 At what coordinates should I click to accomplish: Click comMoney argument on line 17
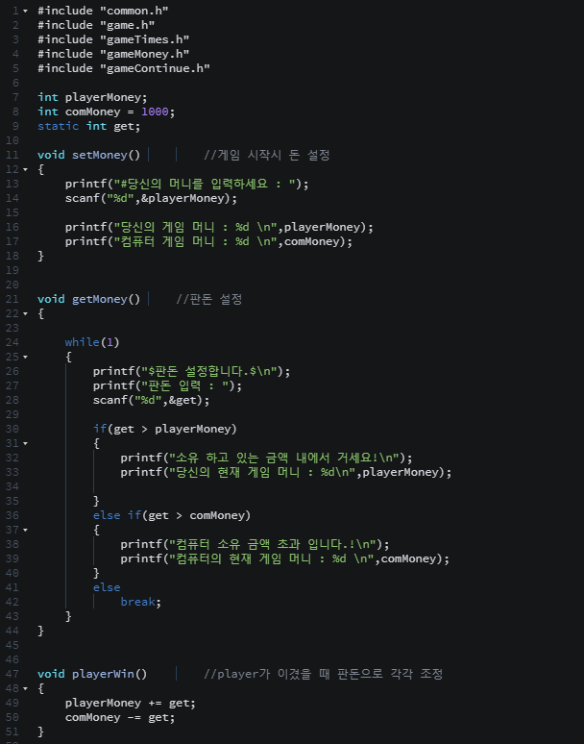(x=312, y=241)
